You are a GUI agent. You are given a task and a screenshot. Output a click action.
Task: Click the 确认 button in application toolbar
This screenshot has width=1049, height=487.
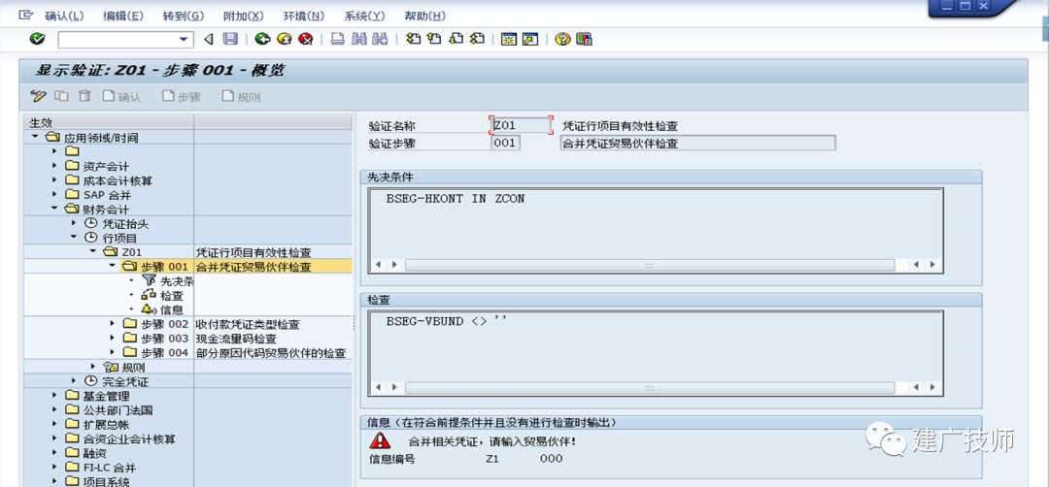[121, 97]
